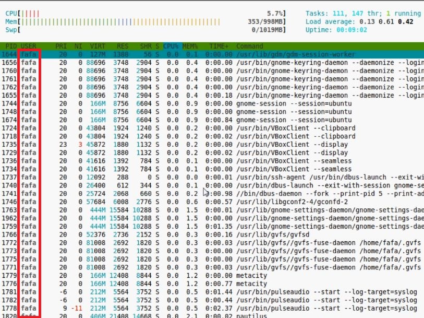Click PID 1772 gvfs-fuse-daemon process
The height and width of the screenshot is (318, 424).
[9, 243]
